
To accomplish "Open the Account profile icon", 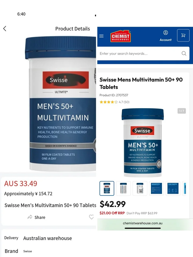I will pos(166,33).
